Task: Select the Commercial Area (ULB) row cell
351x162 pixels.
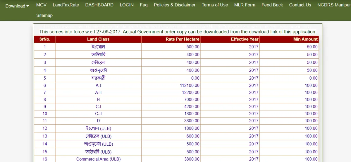Action: click(98, 159)
